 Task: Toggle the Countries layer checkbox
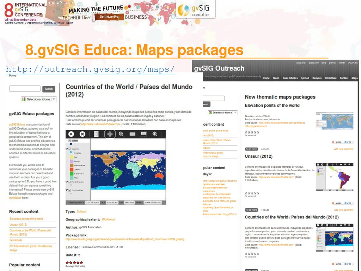[69, 149]
